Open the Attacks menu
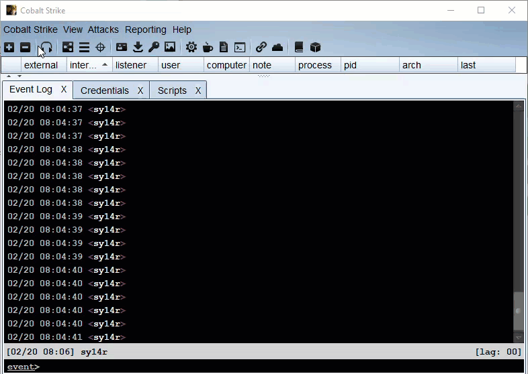 (103, 29)
